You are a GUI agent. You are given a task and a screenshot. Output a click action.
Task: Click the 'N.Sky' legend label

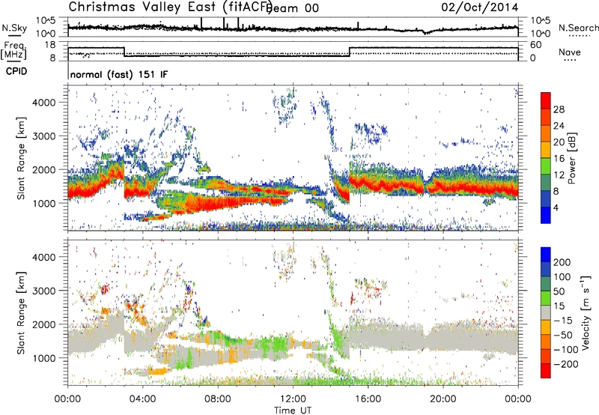14,28
